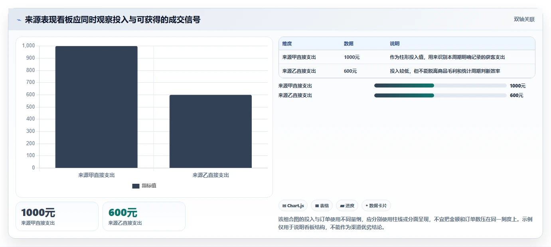This screenshot has width=551, height=247.
Task: Click the 来源乙直接支出 progress bar
Action: 440,95
